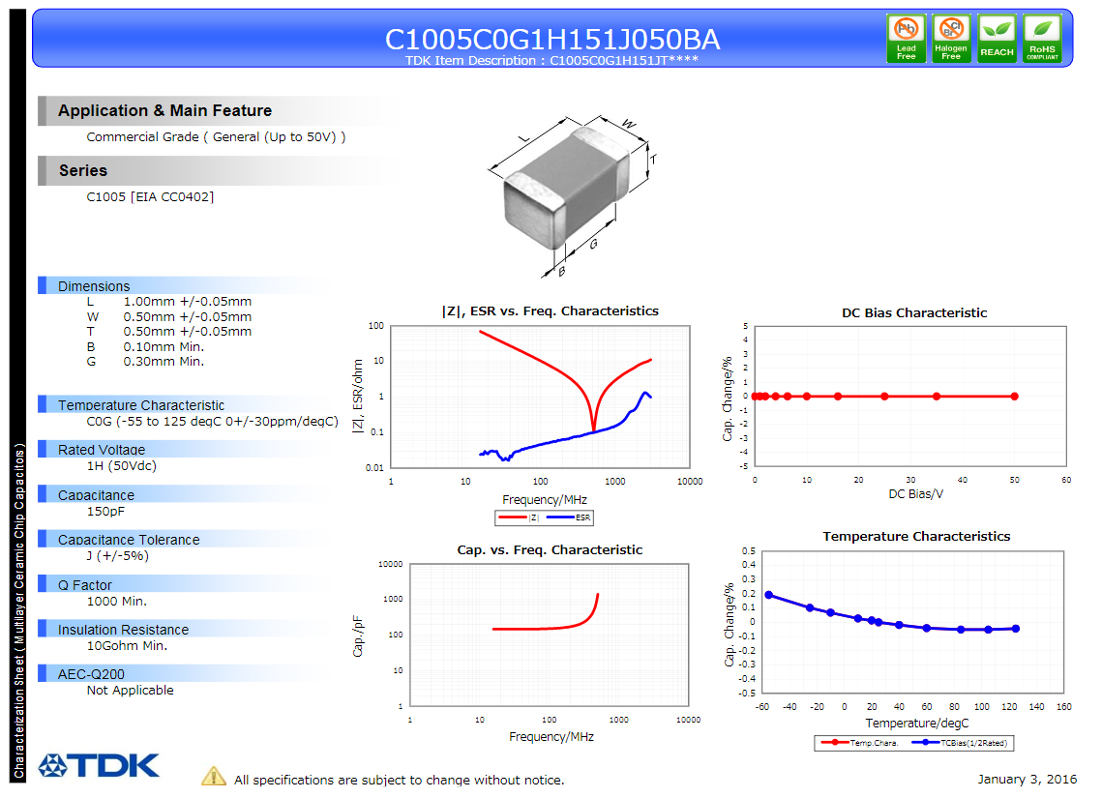Select the part number title C1005C0G1H151J050BA
The width and height of the screenshot is (1102, 798).
coord(552,40)
